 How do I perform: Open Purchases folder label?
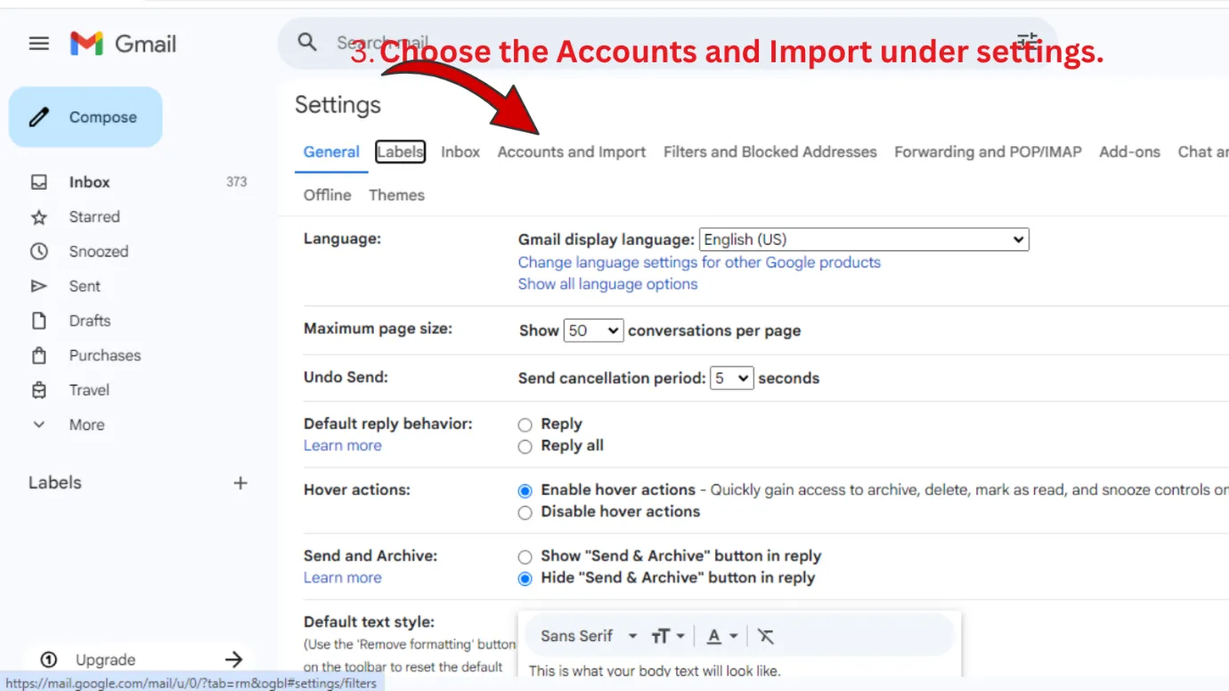tap(105, 355)
